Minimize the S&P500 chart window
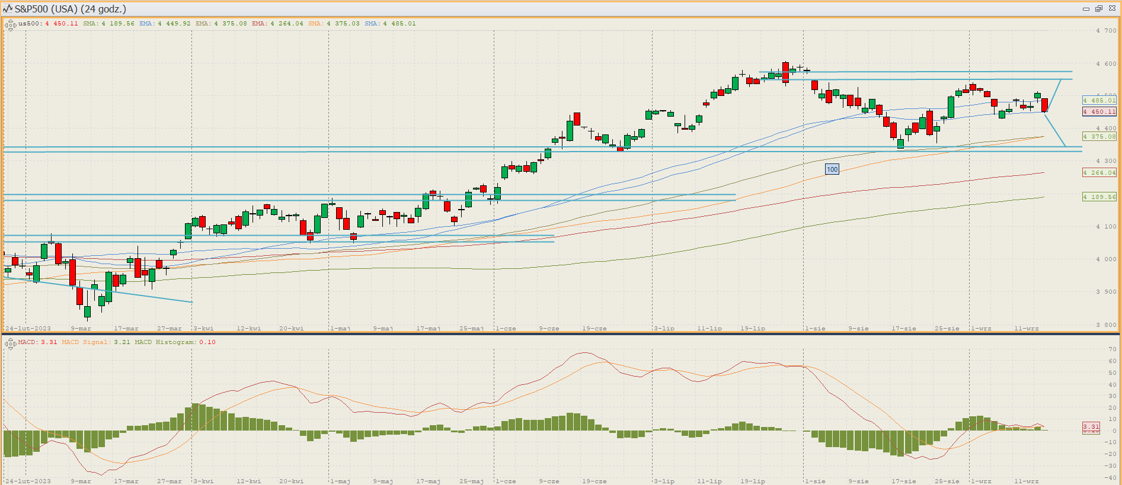Screen dimensions: 1122x485 [1086, 9]
